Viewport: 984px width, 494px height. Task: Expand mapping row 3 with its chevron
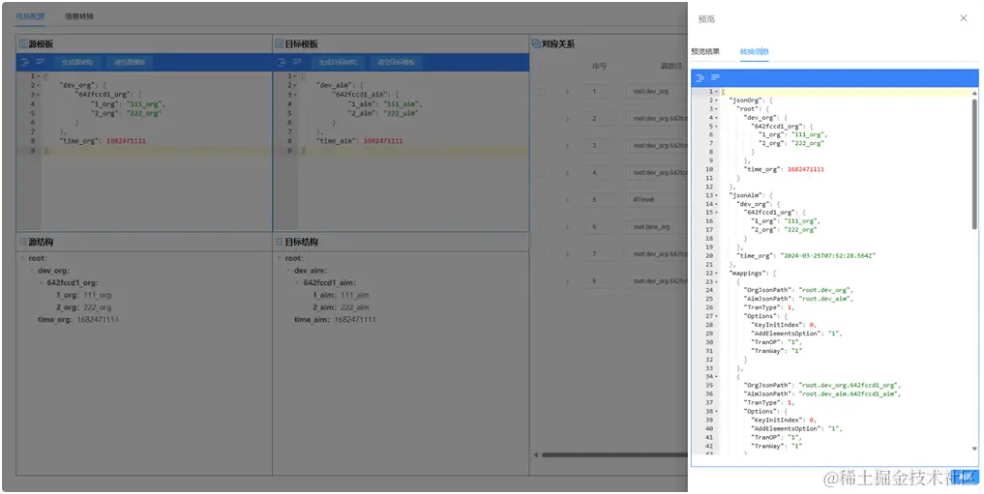(x=567, y=145)
